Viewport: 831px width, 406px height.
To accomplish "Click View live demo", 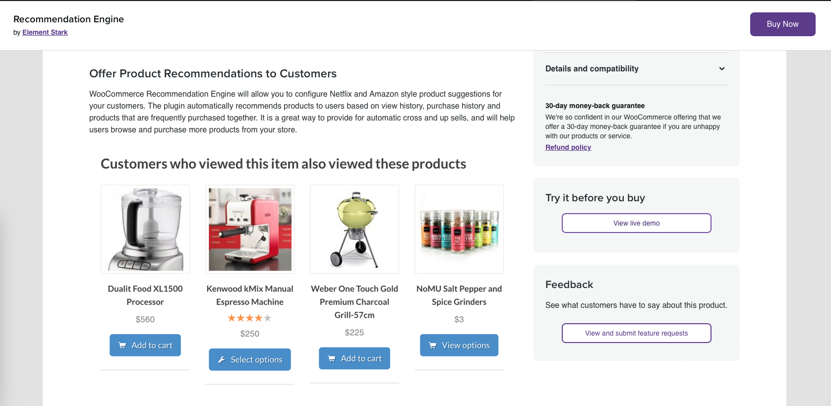I will [636, 223].
